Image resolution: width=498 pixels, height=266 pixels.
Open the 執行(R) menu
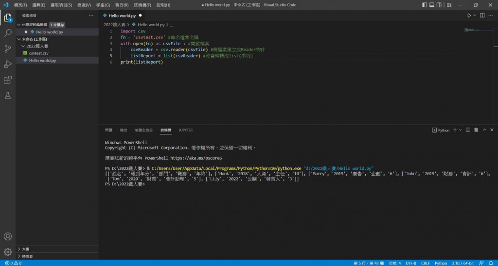(122, 5)
